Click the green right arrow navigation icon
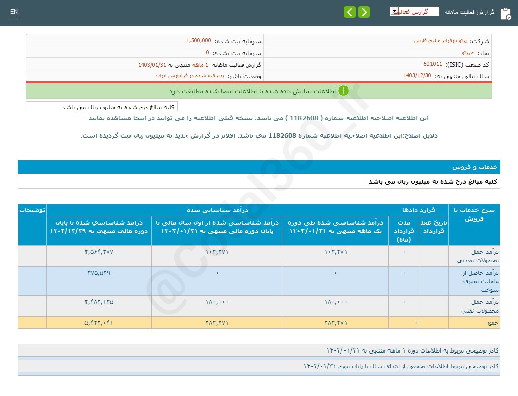Viewport: 518px width, 396px height. (x=364, y=11)
